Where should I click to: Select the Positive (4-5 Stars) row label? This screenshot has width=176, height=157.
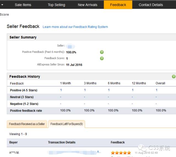pyautogui.click(x=24, y=90)
